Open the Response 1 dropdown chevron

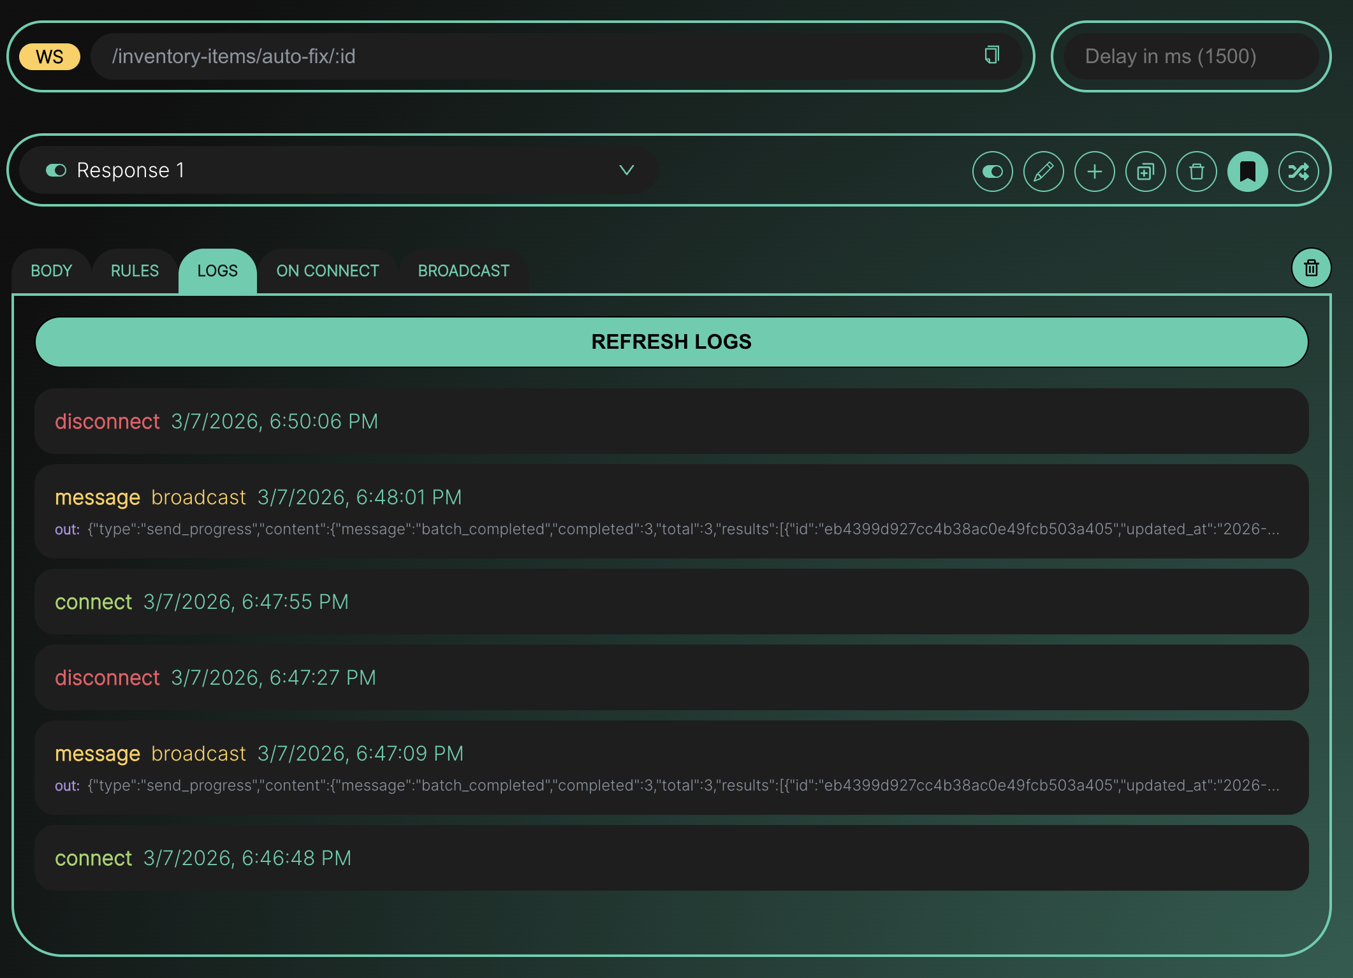[626, 170]
